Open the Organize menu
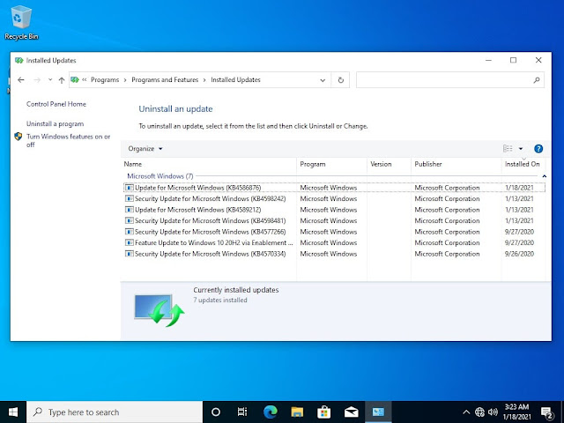This screenshot has width=564, height=423. 145,149
